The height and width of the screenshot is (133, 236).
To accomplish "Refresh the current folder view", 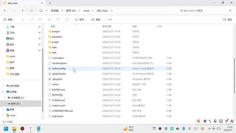I will 31,11.
